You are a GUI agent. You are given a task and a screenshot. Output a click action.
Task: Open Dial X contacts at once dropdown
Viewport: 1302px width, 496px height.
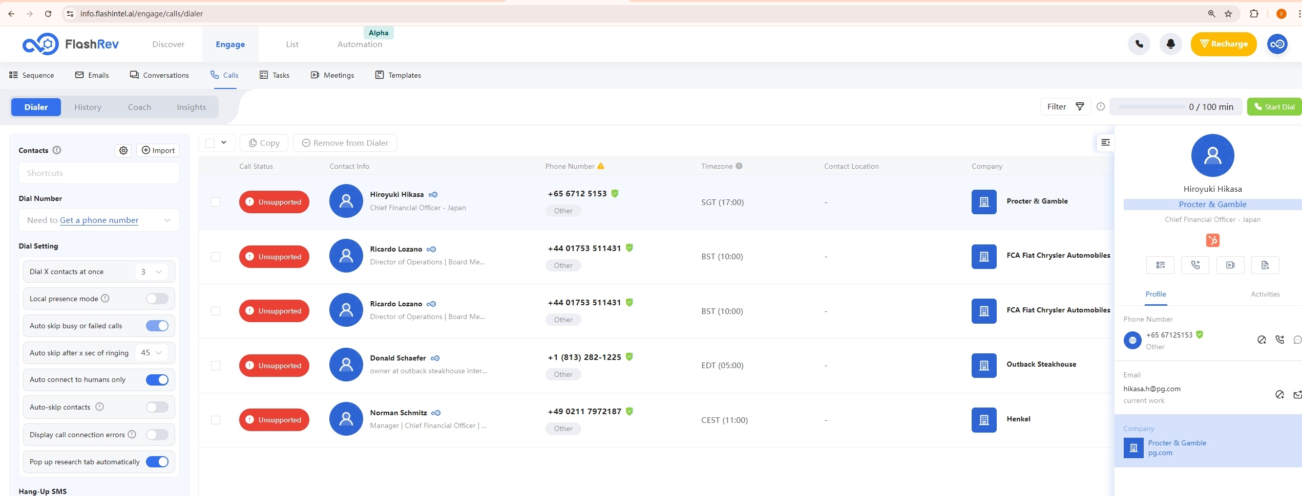click(152, 272)
